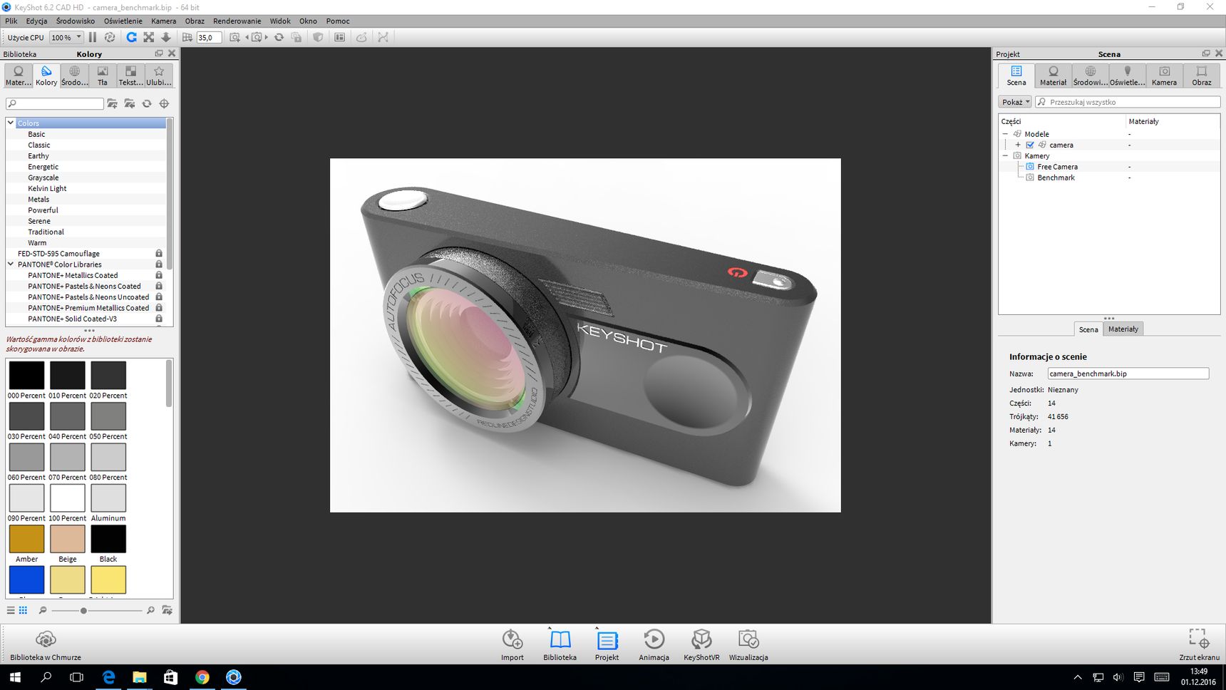The image size is (1226, 690).
Task: Undock the Biblioteka panel
Action: coord(159,53)
